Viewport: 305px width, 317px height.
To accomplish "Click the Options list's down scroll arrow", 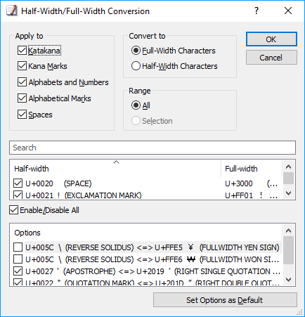I will click(289, 280).
